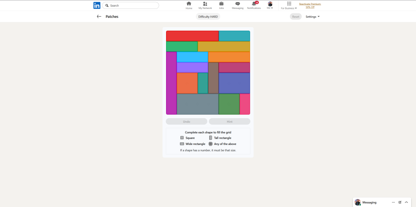Click Reactivate Premium 50% Off link

(310, 6)
